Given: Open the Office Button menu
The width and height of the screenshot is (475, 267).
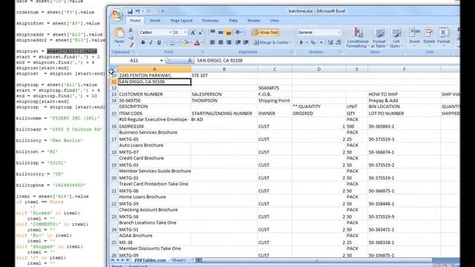Looking at the screenshot, I should click(117, 15).
